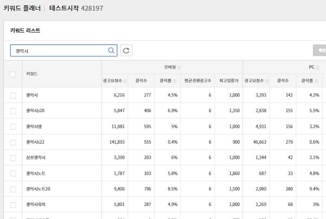
Task: Click the 1,500 bid value for 갤럭시노트20
Action: [x=234, y=189]
